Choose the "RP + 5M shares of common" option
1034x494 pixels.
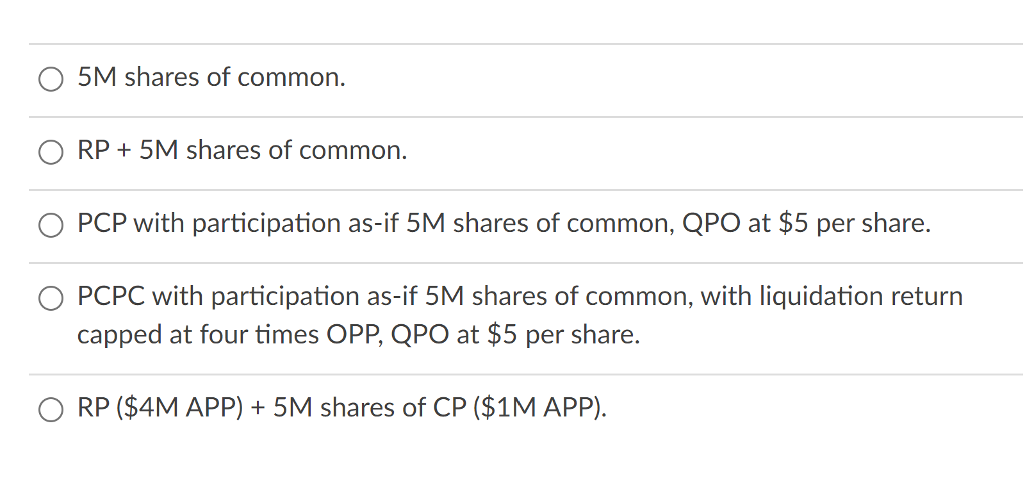pyautogui.click(x=51, y=152)
